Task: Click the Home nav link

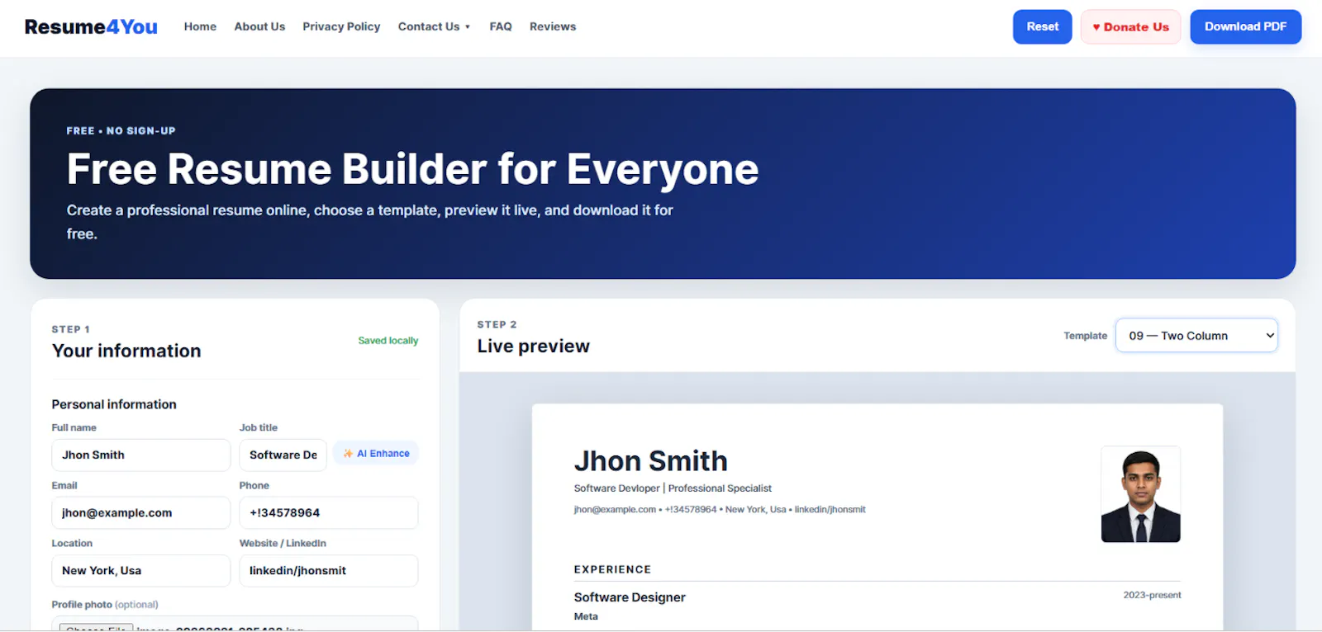Action: point(200,26)
